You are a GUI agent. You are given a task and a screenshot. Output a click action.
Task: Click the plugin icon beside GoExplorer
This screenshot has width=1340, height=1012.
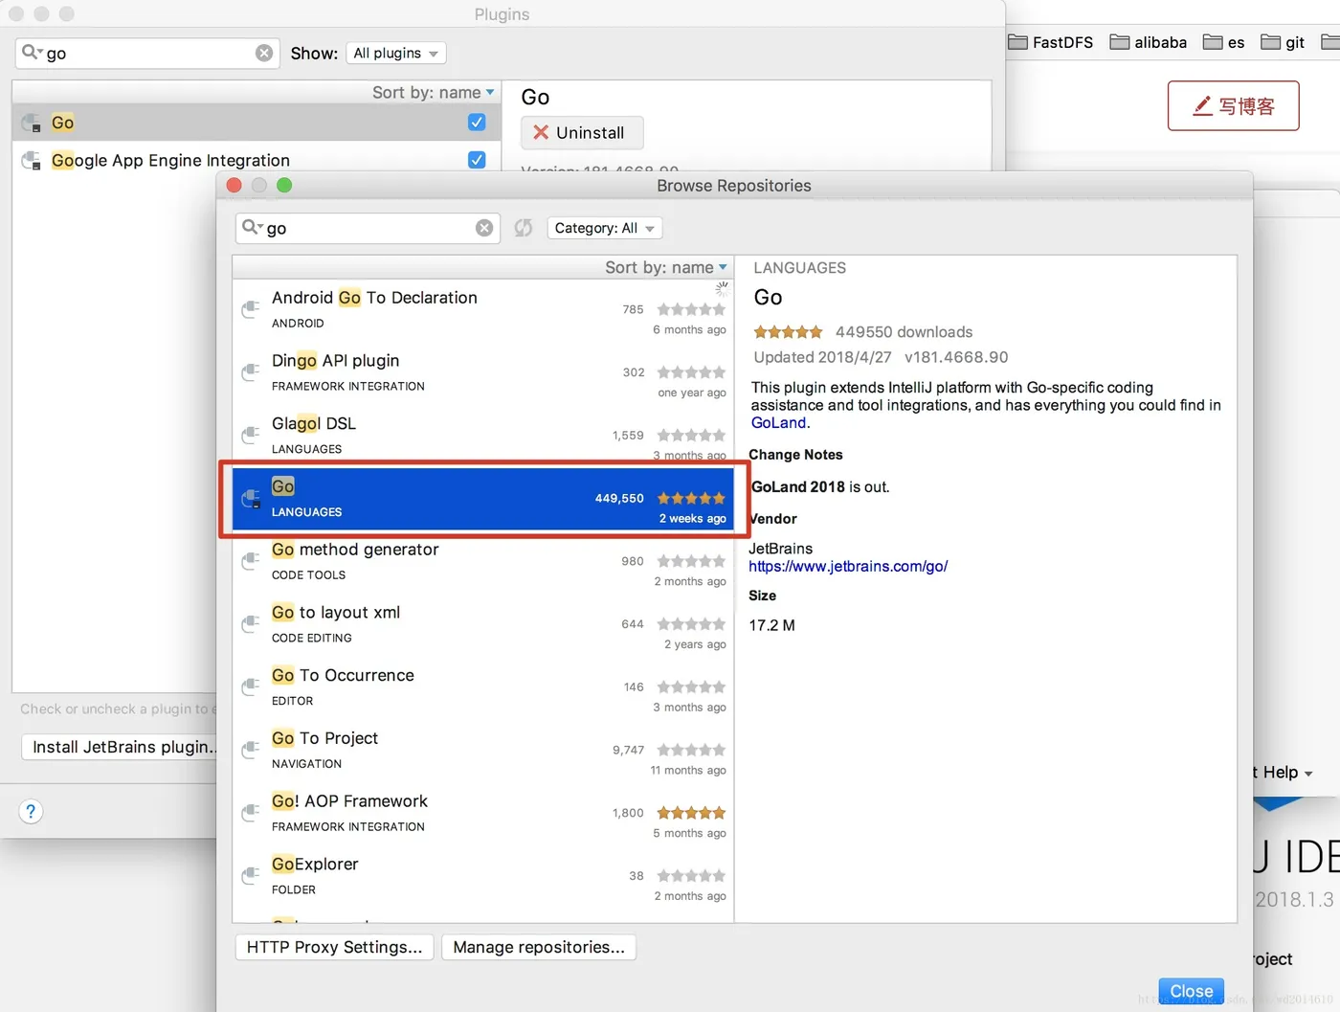(251, 876)
